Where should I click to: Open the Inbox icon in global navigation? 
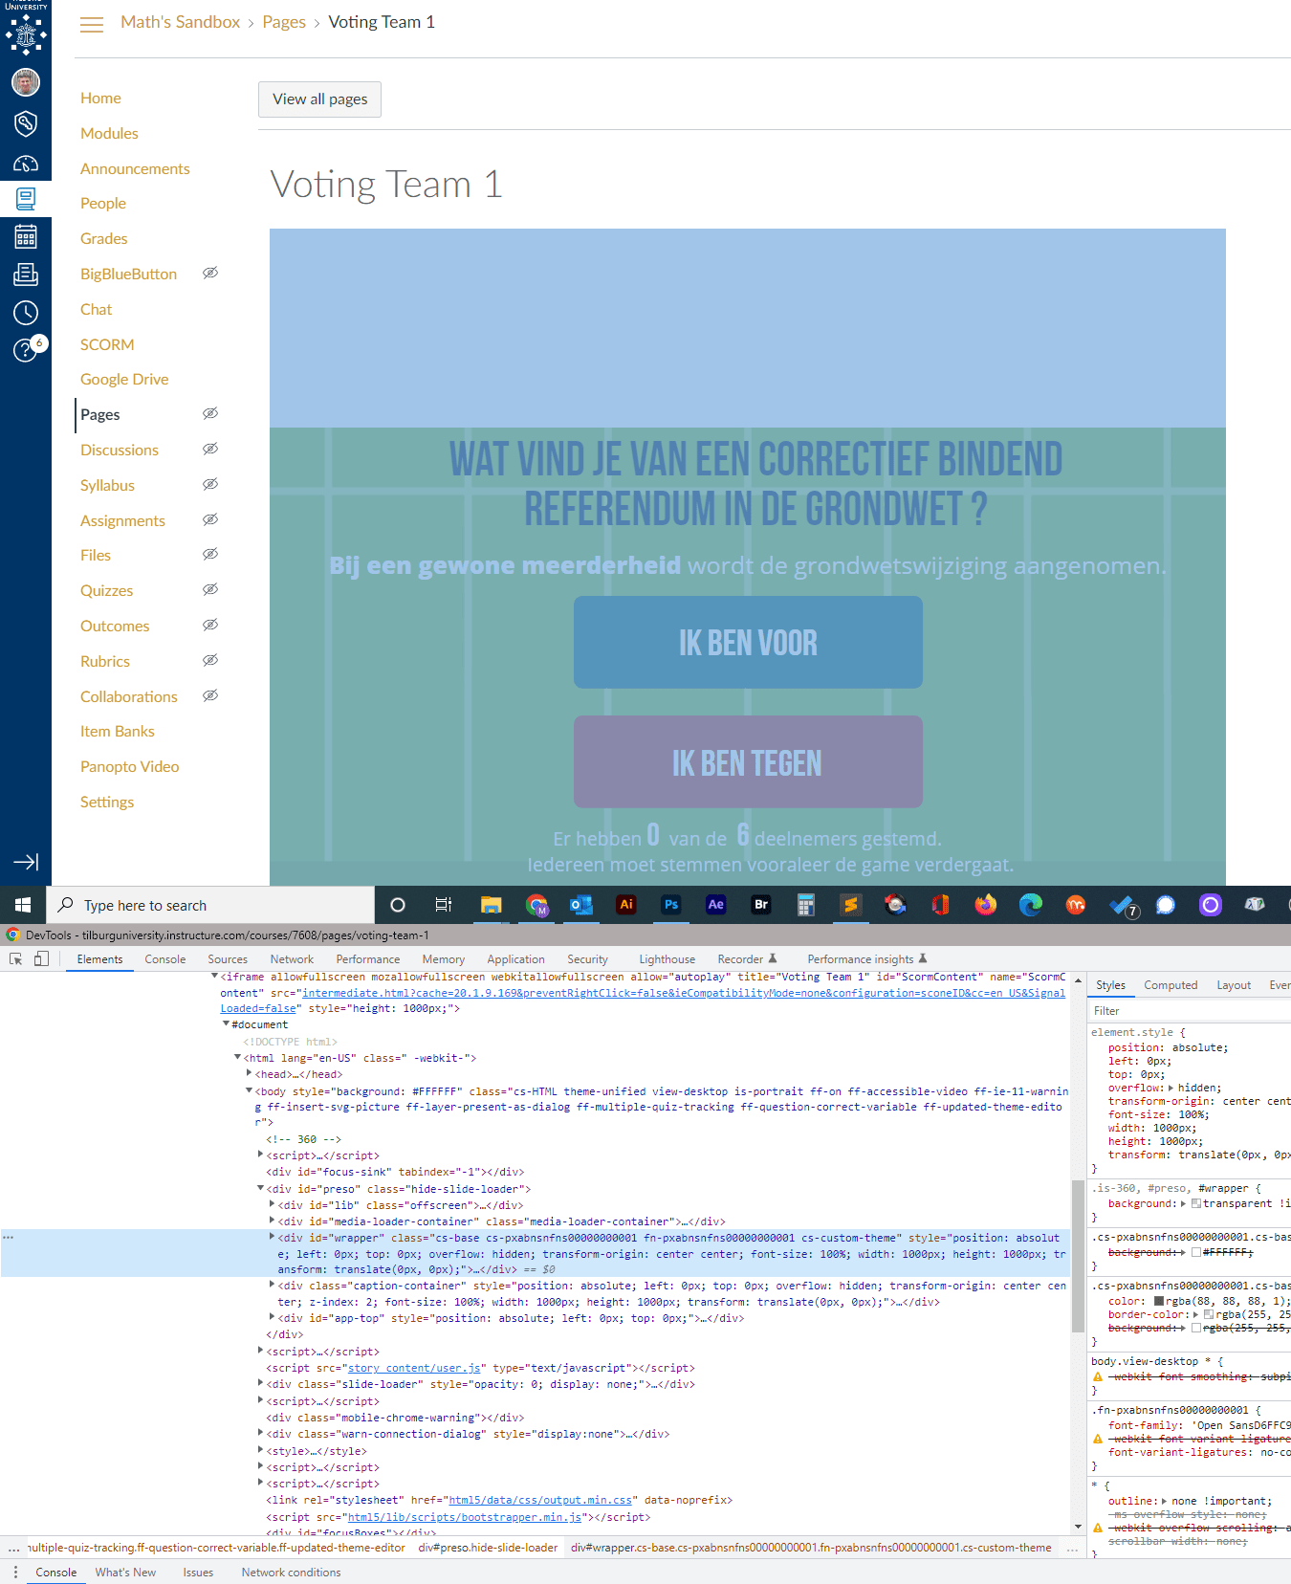(26, 275)
